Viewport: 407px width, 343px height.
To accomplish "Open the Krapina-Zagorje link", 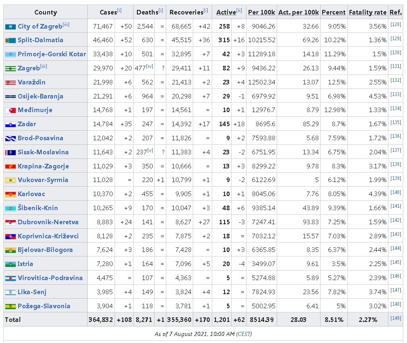I will (x=43, y=166).
